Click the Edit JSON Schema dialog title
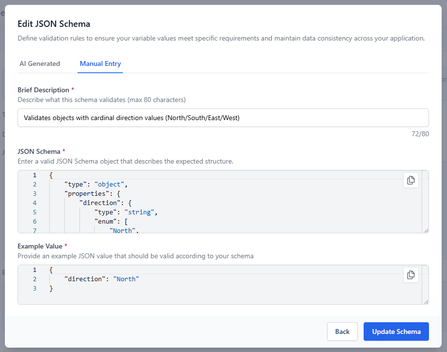The height and width of the screenshot is (352, 447). pos(54,23)
